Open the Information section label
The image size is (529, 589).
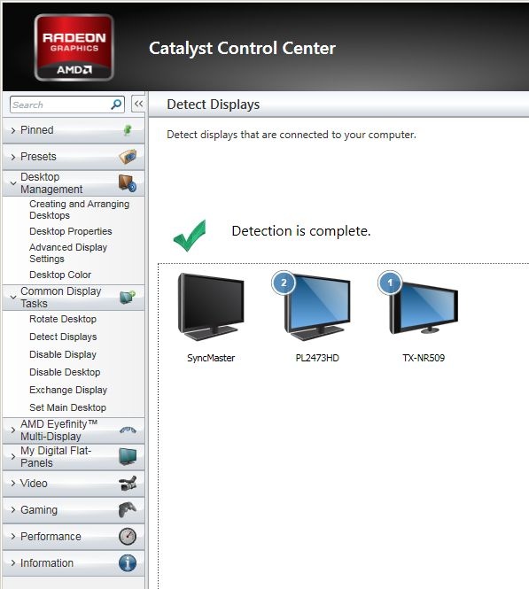pyautogui.click(x=47, y=563)
